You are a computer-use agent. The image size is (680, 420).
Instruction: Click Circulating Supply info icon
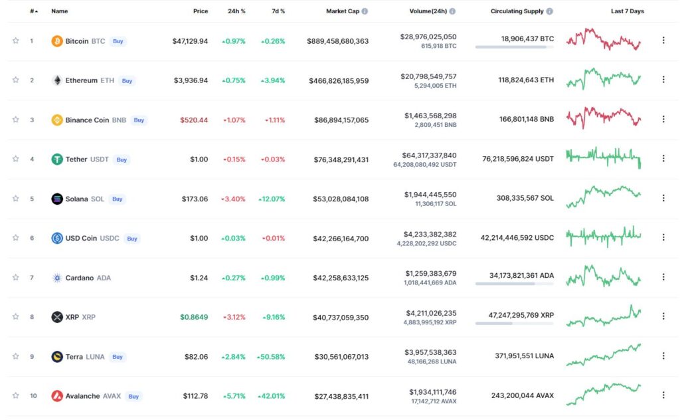point(549,11)
